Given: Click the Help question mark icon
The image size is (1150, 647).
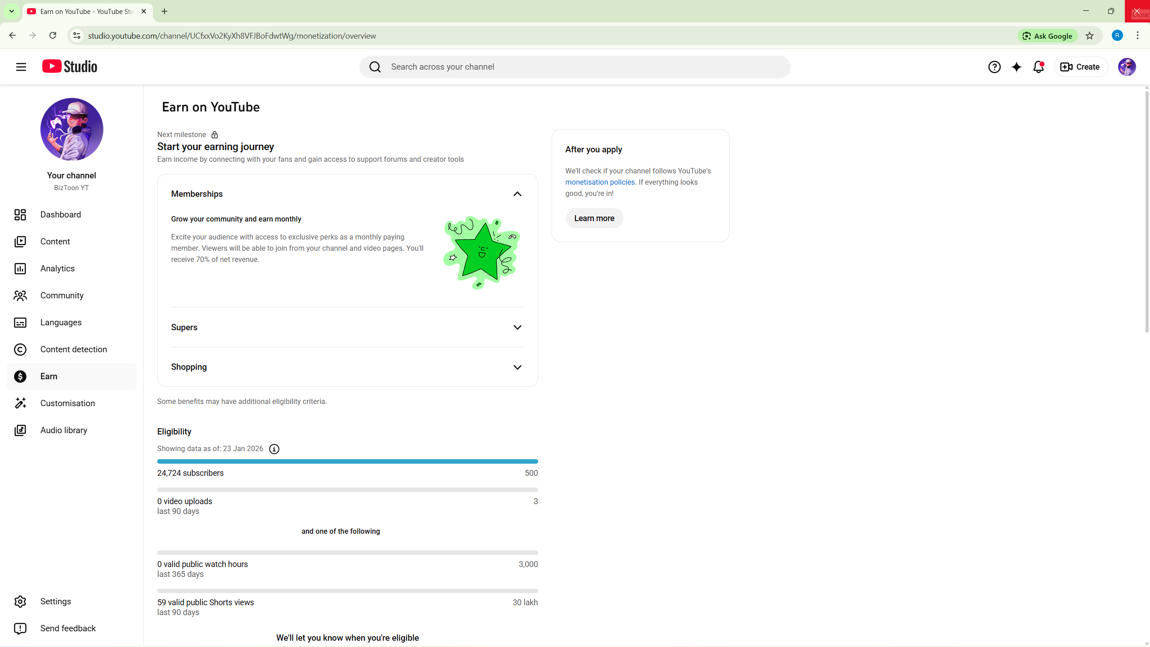Looking at the screenshot, I should pyautogui.click(x=994, y=67).
